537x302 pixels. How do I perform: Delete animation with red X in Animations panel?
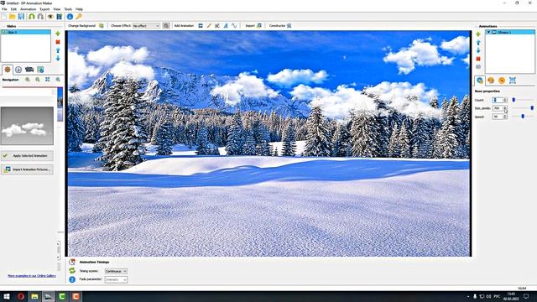[x=478, y=59]
